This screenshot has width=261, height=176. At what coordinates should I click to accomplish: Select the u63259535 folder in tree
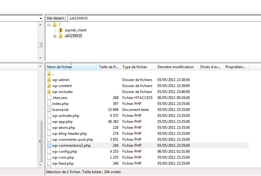[x=73, y=36]
